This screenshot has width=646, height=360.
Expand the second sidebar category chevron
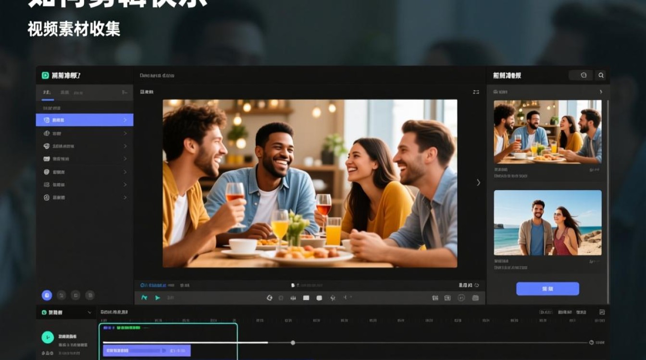(x=125, y=133)
